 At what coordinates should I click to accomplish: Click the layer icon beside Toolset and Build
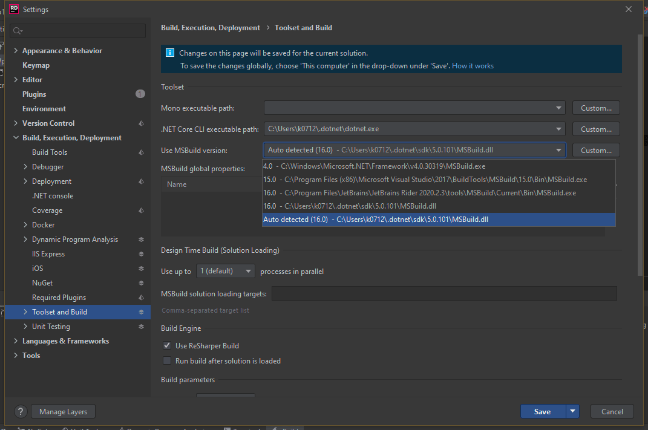[142, 312]
